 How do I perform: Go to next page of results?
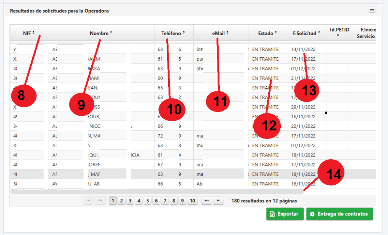(207, 201)
